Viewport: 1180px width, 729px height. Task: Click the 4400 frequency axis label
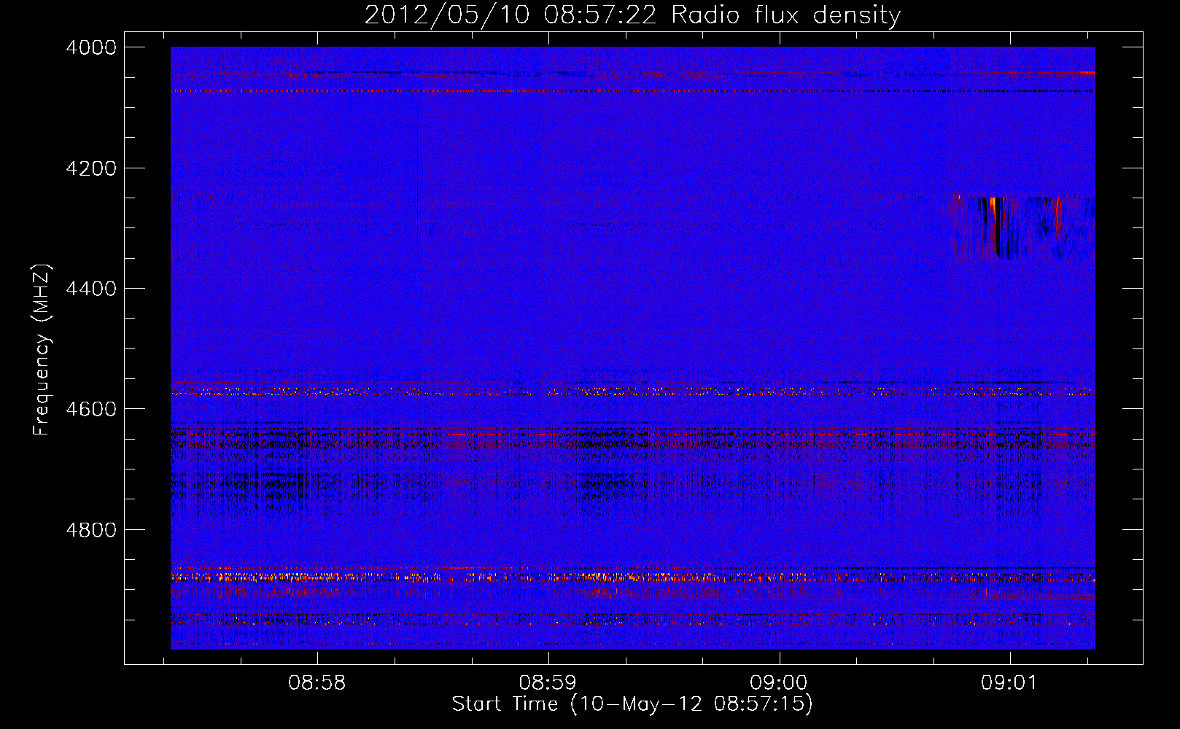point(91,289)
